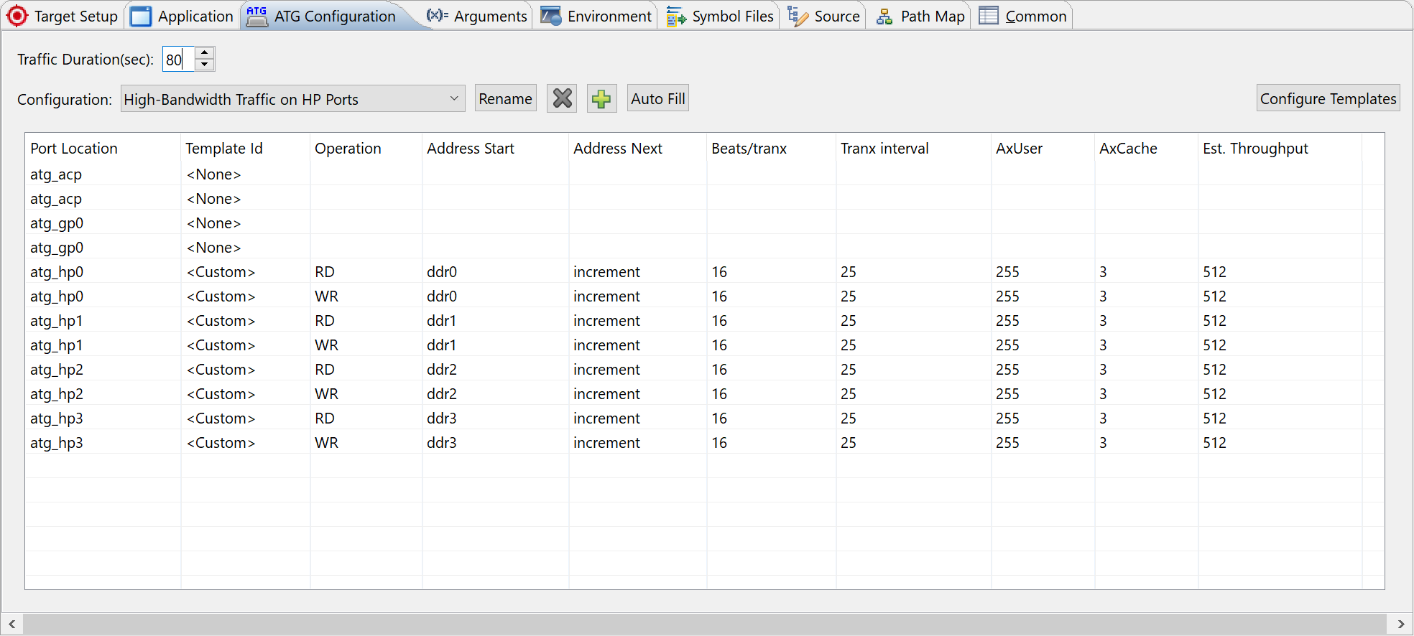Click the Traffic Duration input field
Image resolution: width=1414 pixels, height=636 pixels.
[x=177, y=60]
